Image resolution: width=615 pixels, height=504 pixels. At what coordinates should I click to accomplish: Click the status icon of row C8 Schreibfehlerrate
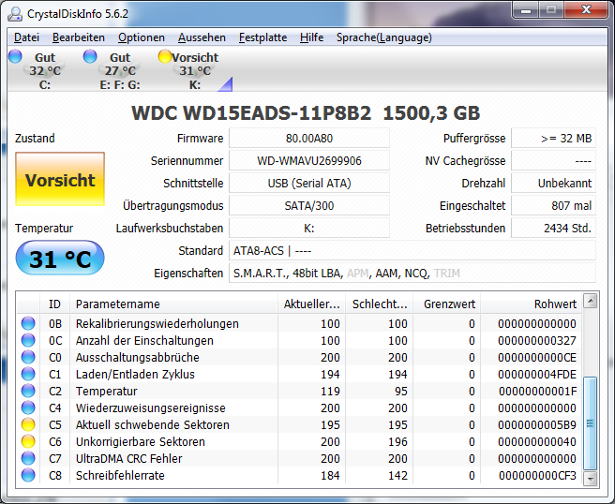28,475
